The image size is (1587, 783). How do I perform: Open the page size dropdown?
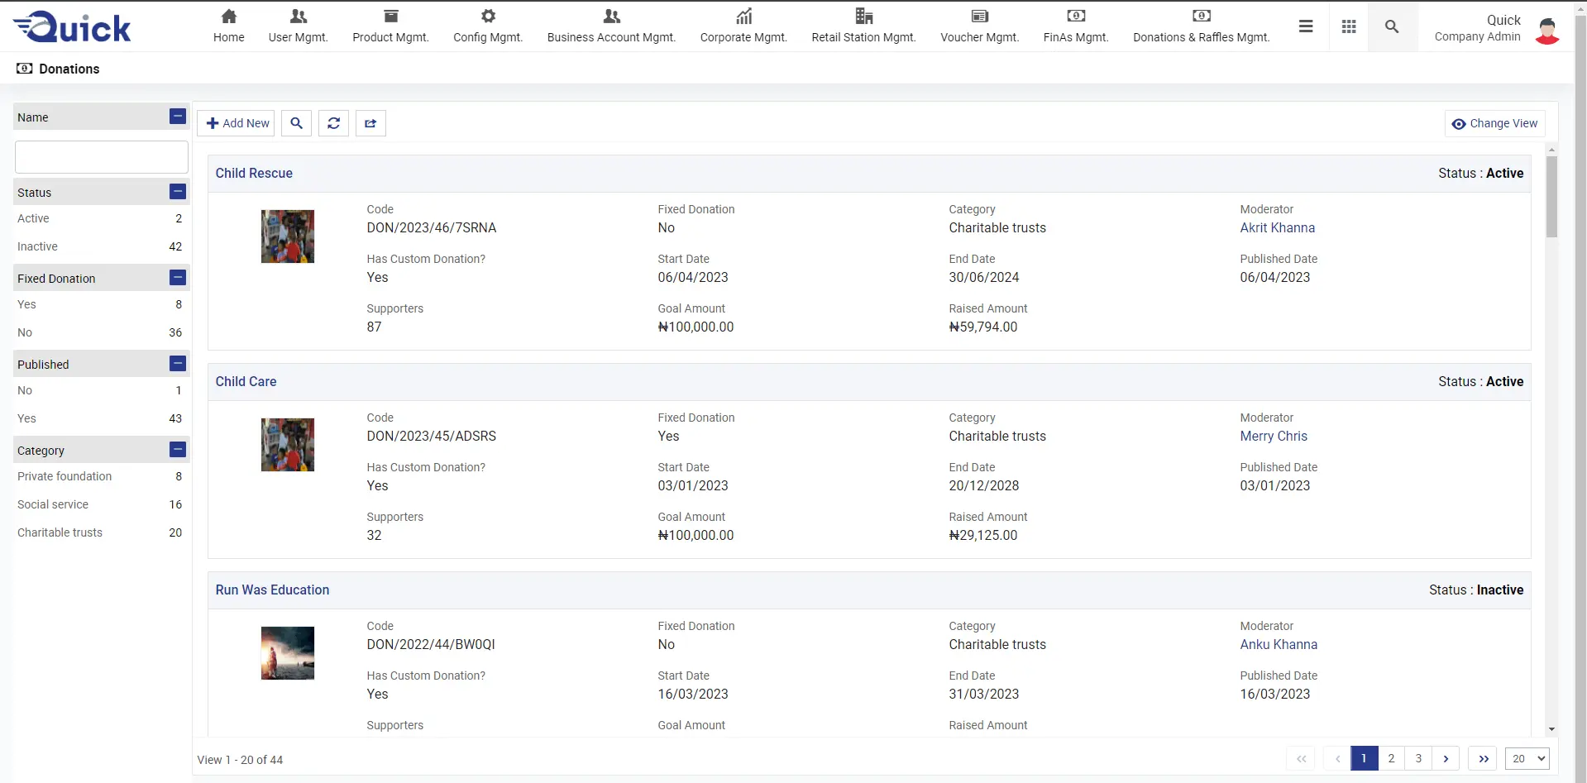(1527, 758)
